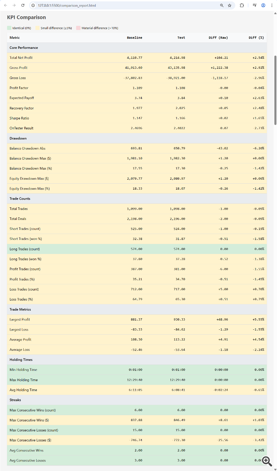The width and height of the screenshot is (277, 471).
Task: View site information icon in address bar
Action: click(33, 6)
